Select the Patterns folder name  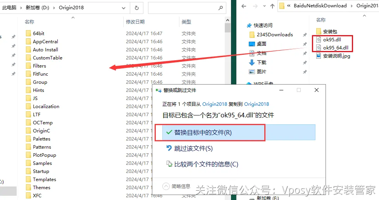pos(42,147)
